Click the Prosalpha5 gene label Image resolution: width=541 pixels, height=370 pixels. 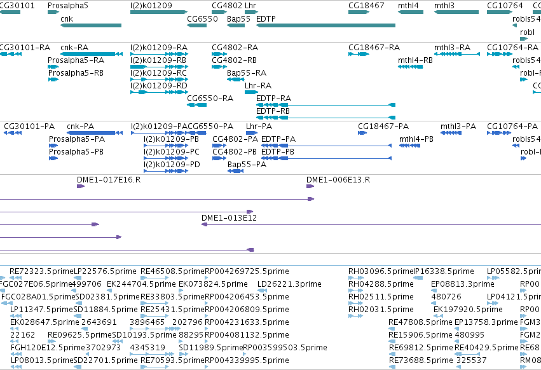pos(68,6)
